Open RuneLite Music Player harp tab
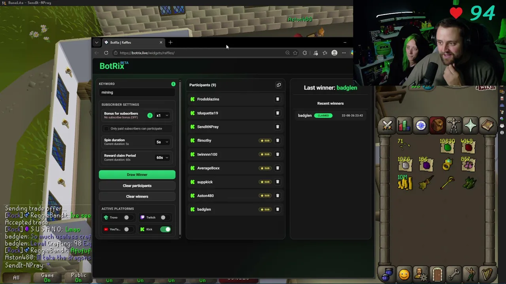The image size is (506, 284). point(487,274)
